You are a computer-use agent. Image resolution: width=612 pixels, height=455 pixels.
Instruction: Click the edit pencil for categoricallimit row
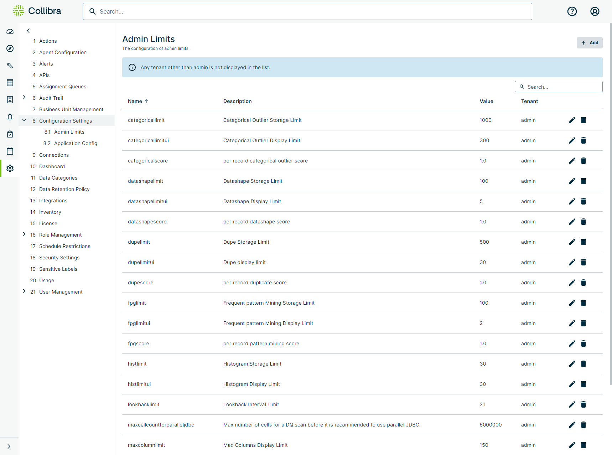(x=572, y=120)
